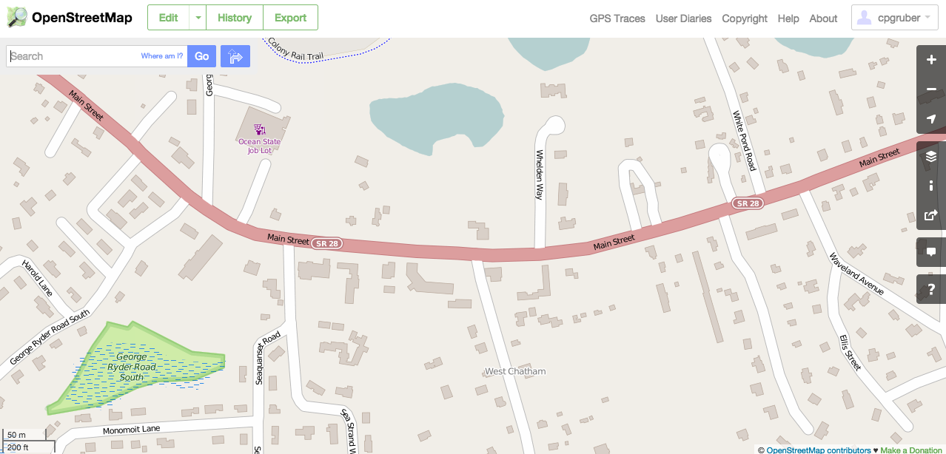The height and width of the screenshot is (454, 946).
Task: Zoom in with the plus button
Action: [x=931, y=60]
